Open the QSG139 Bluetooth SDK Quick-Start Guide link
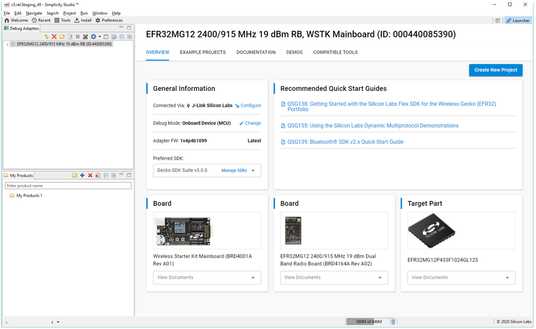The height and width of the screenshot is (329, 536). pyautogui.click(x=345, y=142)
